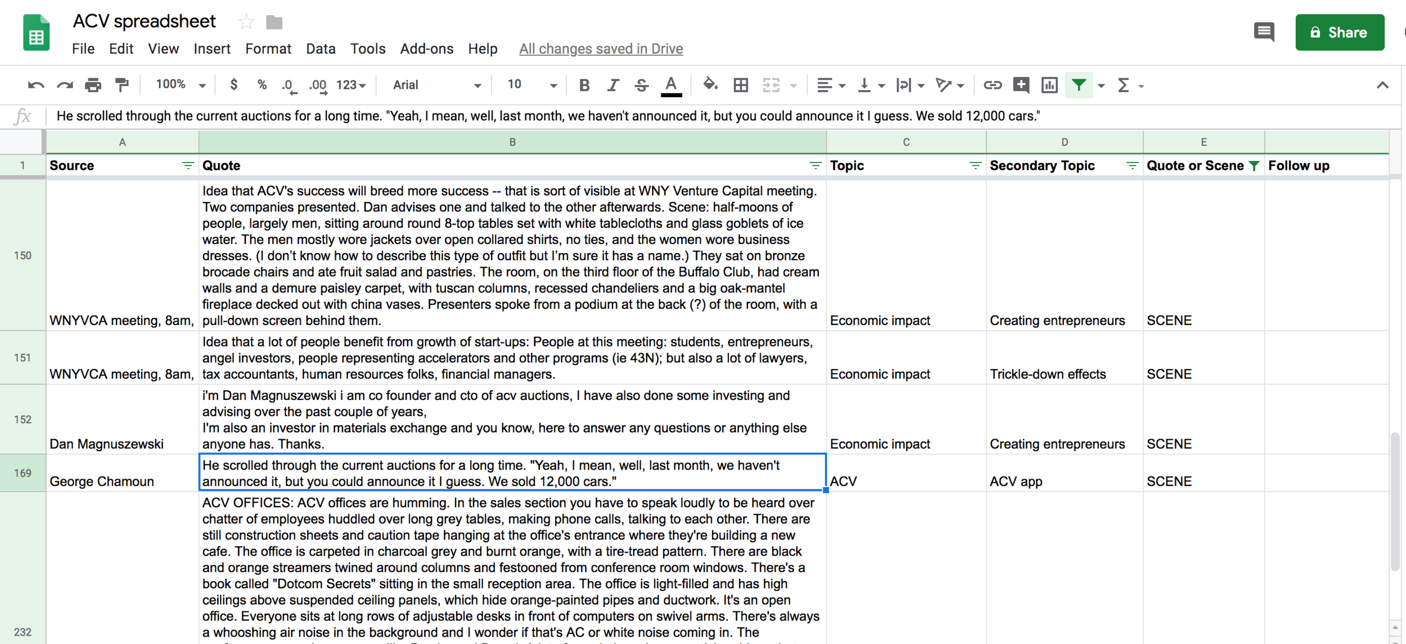The height and width of the screenshot is (644, 1406).
Task: Toggle the filter button in toolbar
Action: [1079, 85]
